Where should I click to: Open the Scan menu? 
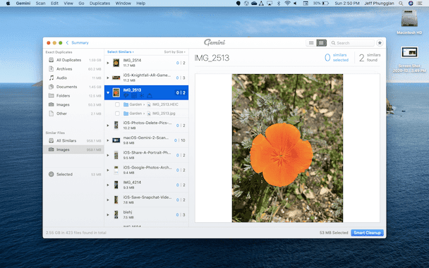[40, 4]
